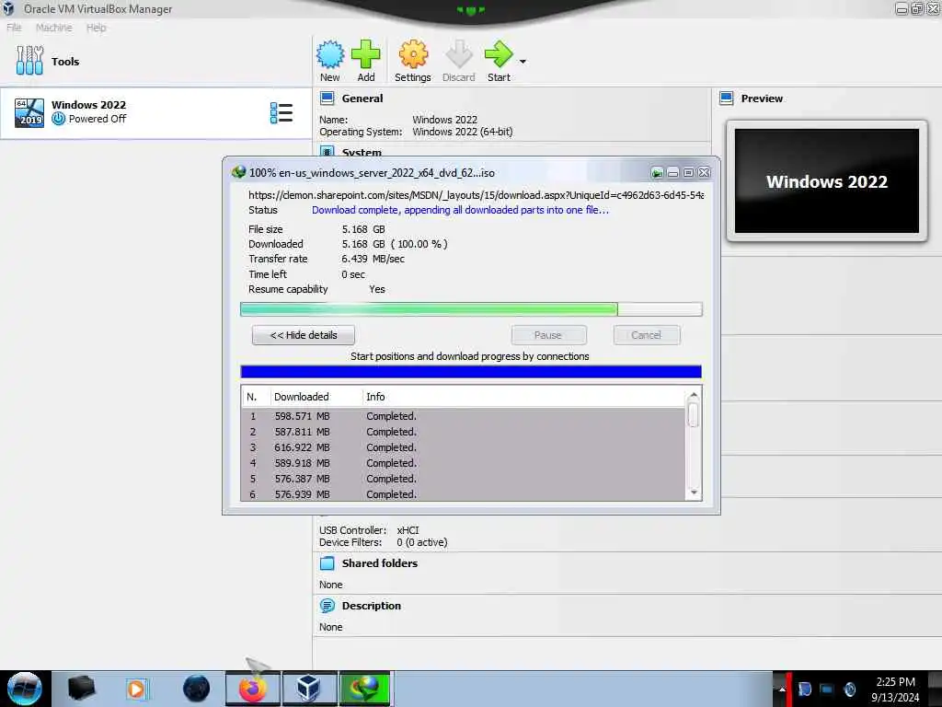Click the network tray icon
The image size is (942, 707).
pos(827,690)
